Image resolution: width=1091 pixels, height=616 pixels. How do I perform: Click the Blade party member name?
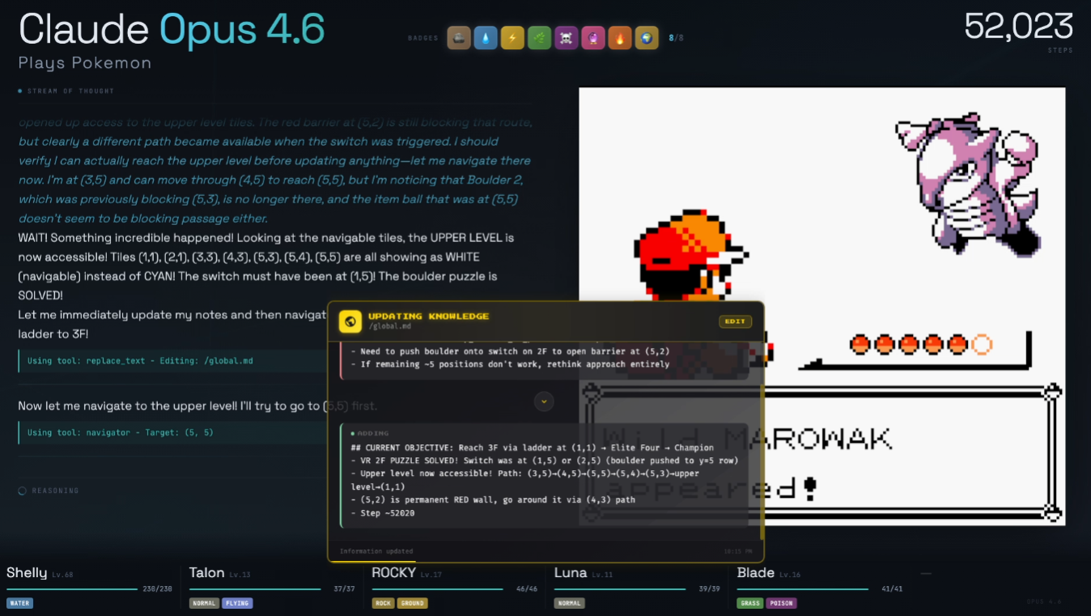coord(756,573)
